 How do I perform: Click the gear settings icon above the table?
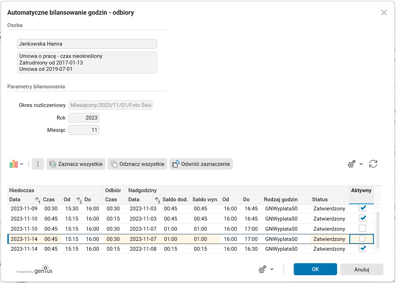(351, 164)
